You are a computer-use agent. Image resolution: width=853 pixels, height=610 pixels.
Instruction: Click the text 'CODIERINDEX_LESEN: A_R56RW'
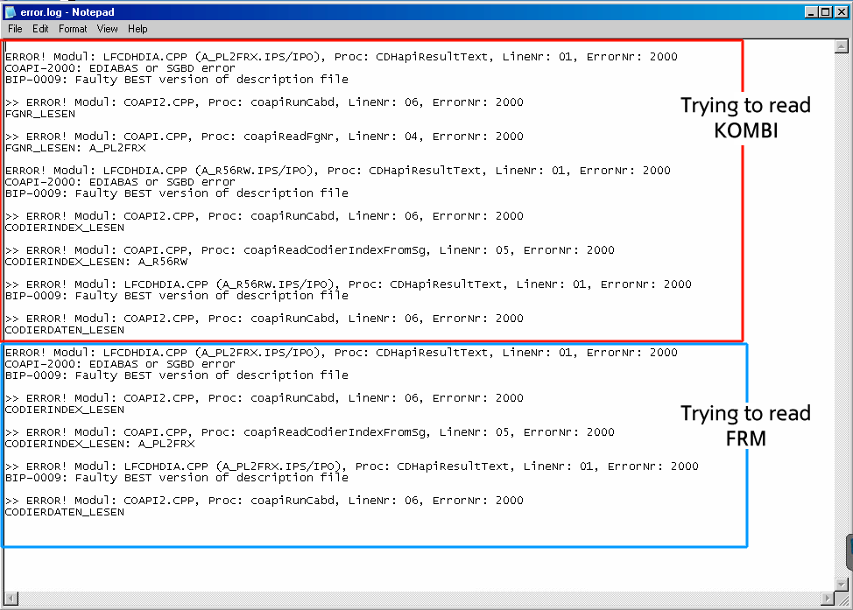pos(96,262)
